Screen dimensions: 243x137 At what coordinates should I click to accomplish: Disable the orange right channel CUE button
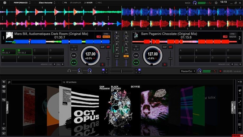pyautogui.click(x=126, y=56)
